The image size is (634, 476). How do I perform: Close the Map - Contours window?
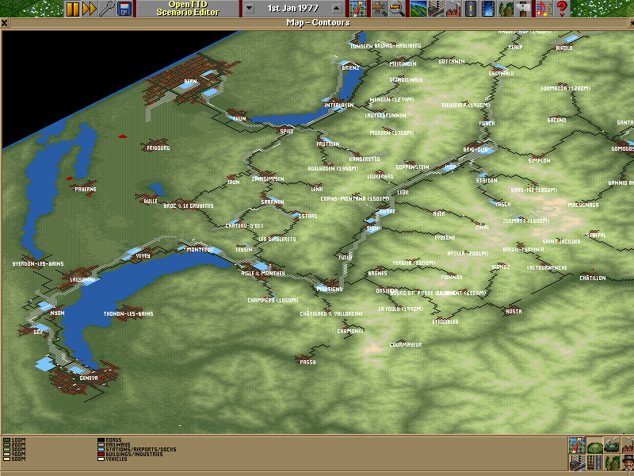4,23
